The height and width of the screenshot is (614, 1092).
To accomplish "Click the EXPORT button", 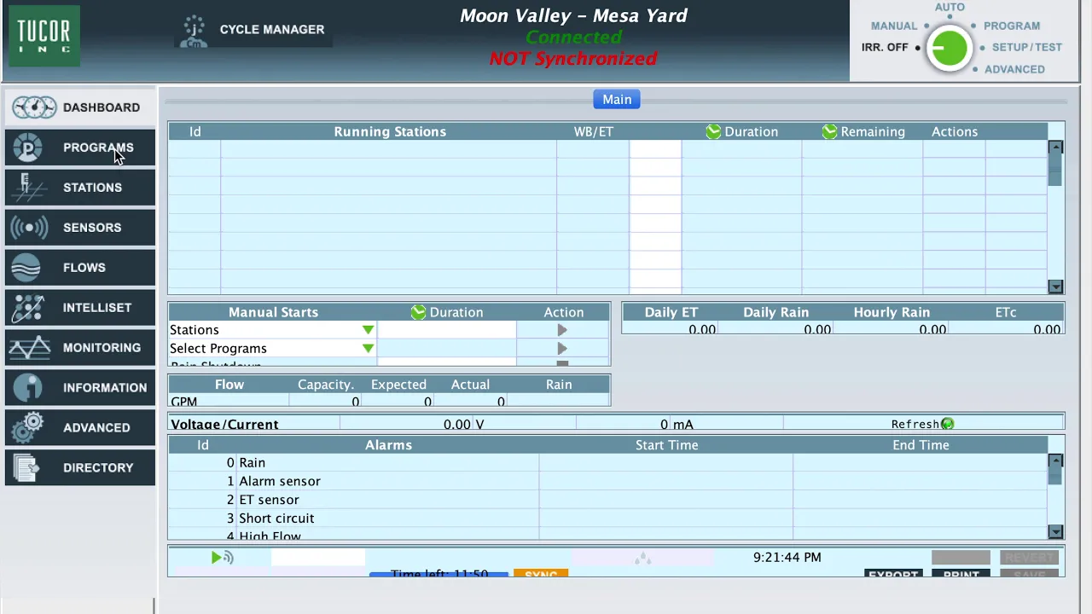I will [892, 575].
